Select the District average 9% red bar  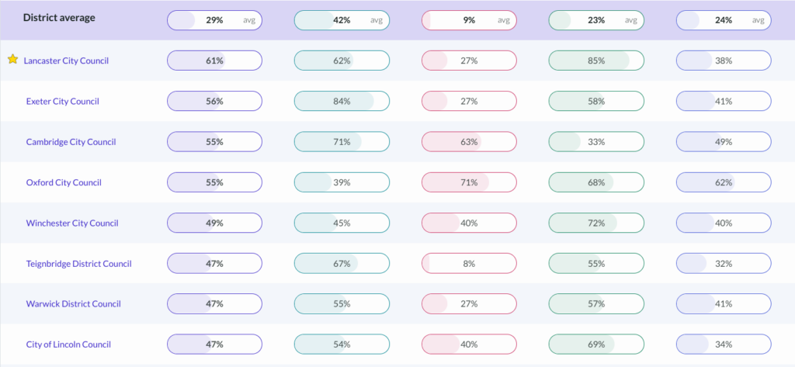pyautogui.click(x=469, y=20)
